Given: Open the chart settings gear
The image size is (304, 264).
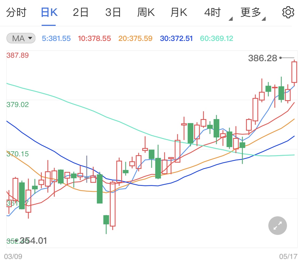Looking at the screenshot, I should tap(288, 12).
